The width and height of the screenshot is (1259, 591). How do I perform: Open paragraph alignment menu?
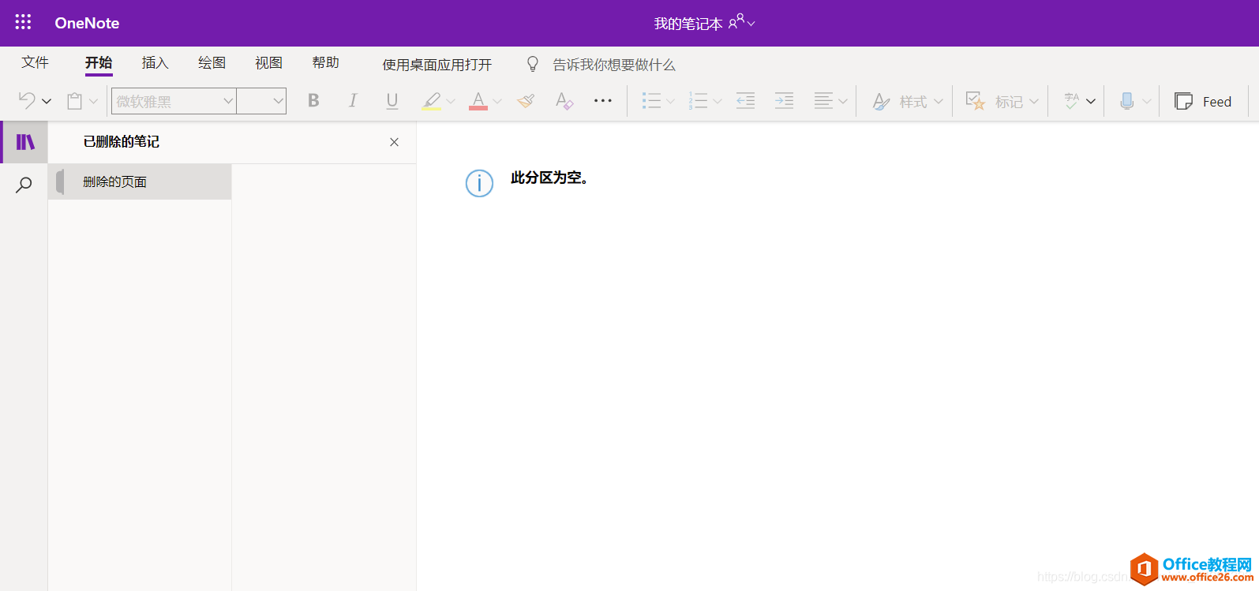tap(831, 101)
